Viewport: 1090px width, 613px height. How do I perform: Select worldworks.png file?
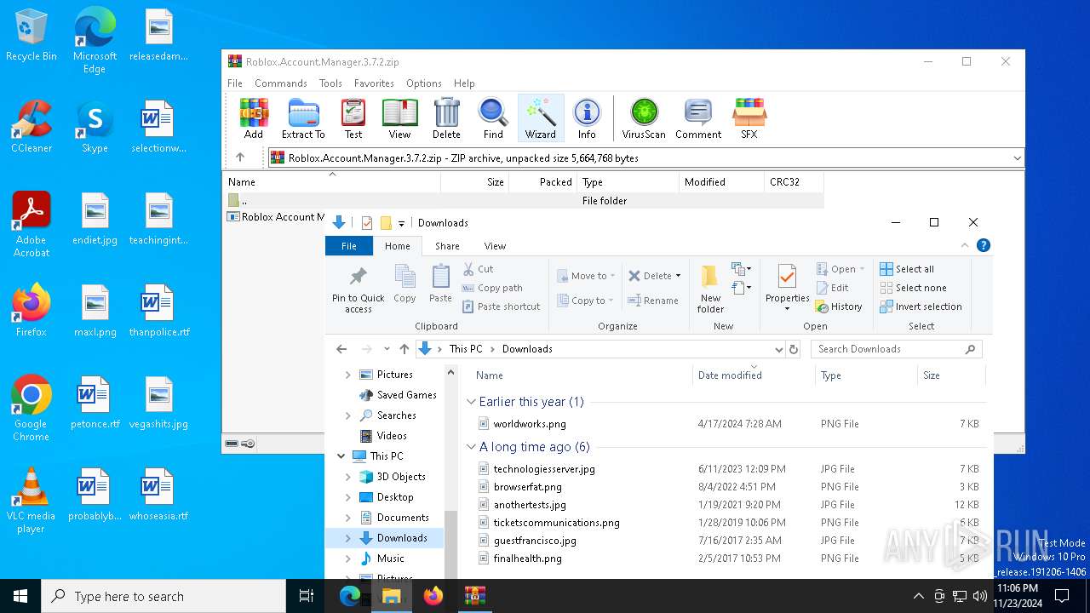(530, 424)
